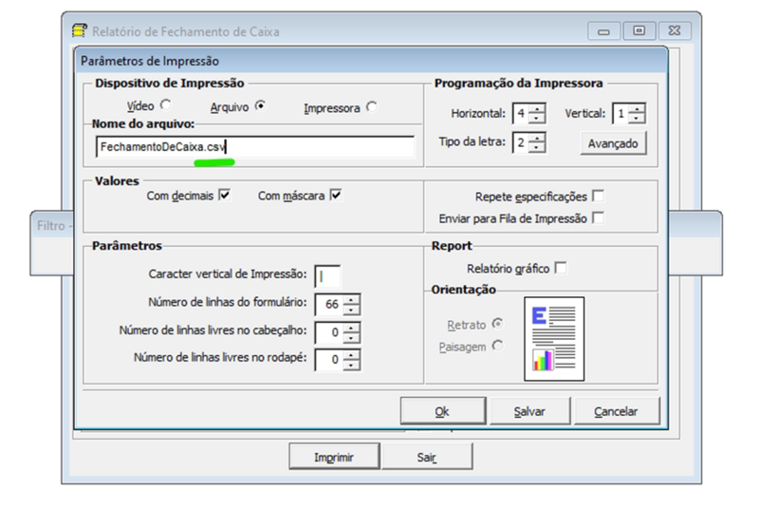This screenshot has height=508, width=759.
Task: Decrease the Vertical value
Action: (x=637, y=118)
